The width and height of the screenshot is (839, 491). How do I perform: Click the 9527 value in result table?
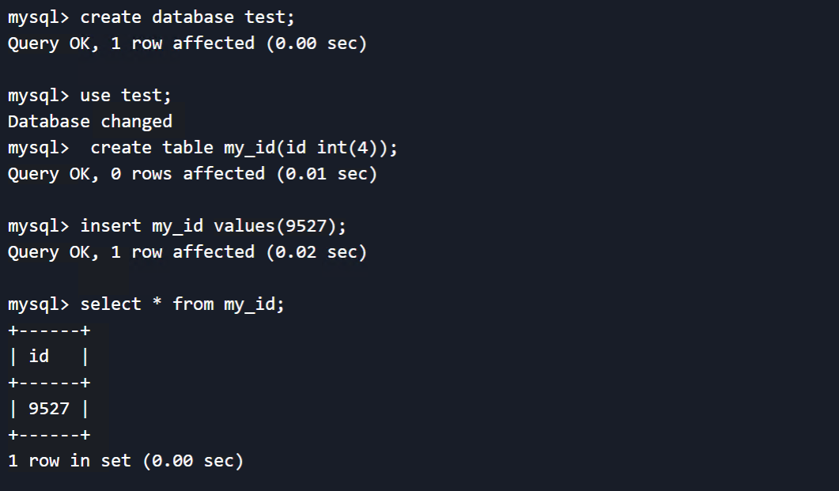(x=49, y=409)
